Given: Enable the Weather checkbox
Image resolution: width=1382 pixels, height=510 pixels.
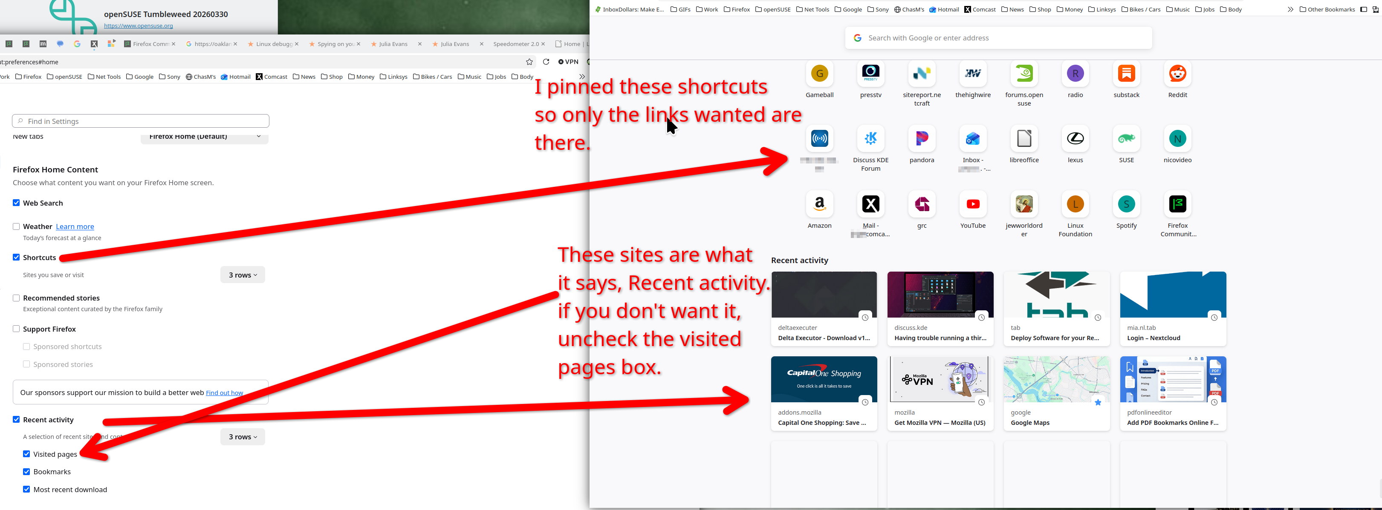Looking at the screenshot, I should (x=16, y=226).
